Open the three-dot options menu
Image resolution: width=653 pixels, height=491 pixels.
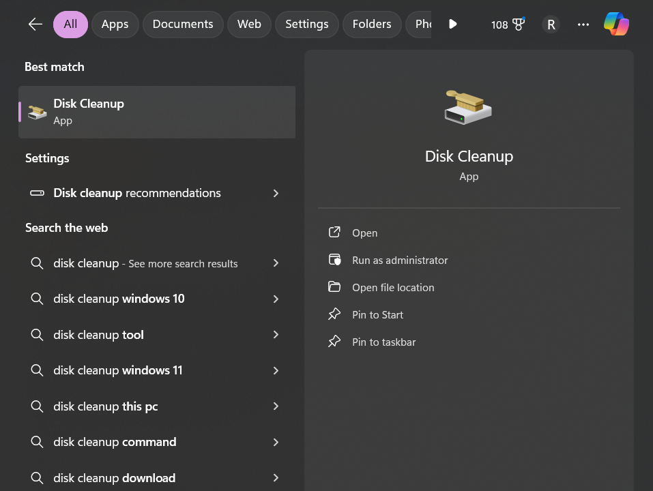(x=583, y=25)
